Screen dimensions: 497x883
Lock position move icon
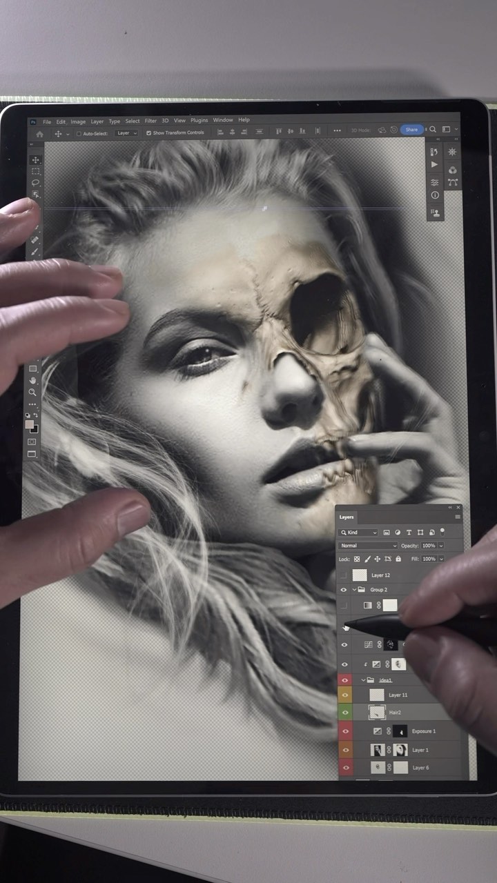[x=378, y=559]
